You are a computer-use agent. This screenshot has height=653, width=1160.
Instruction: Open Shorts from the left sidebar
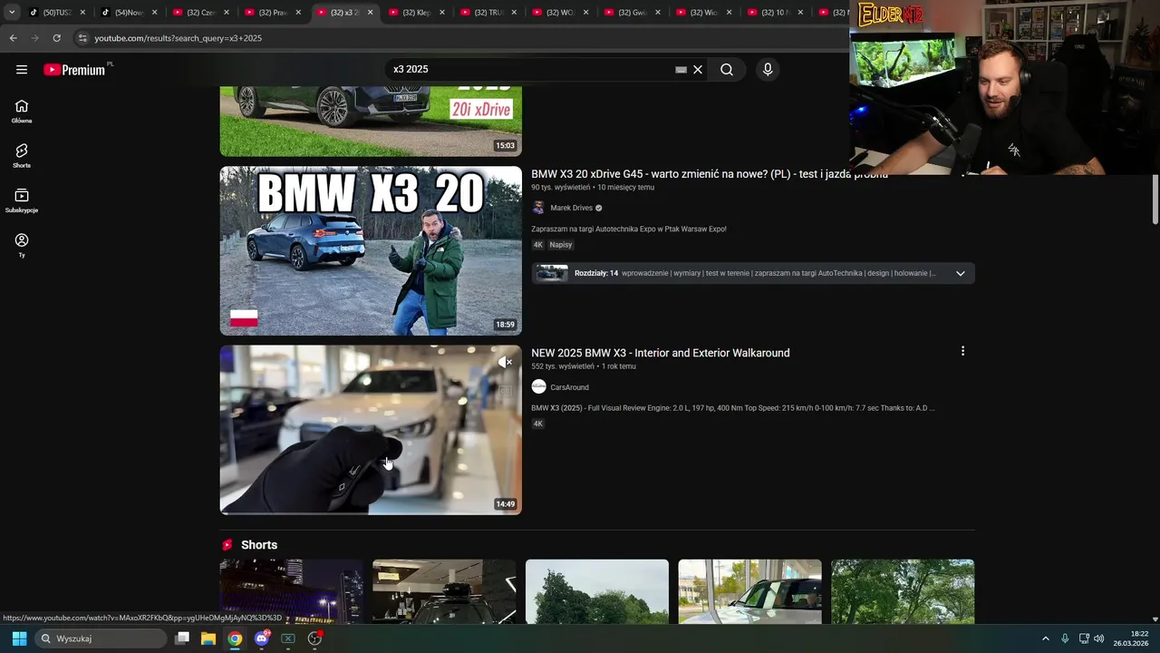pos(22,155)
